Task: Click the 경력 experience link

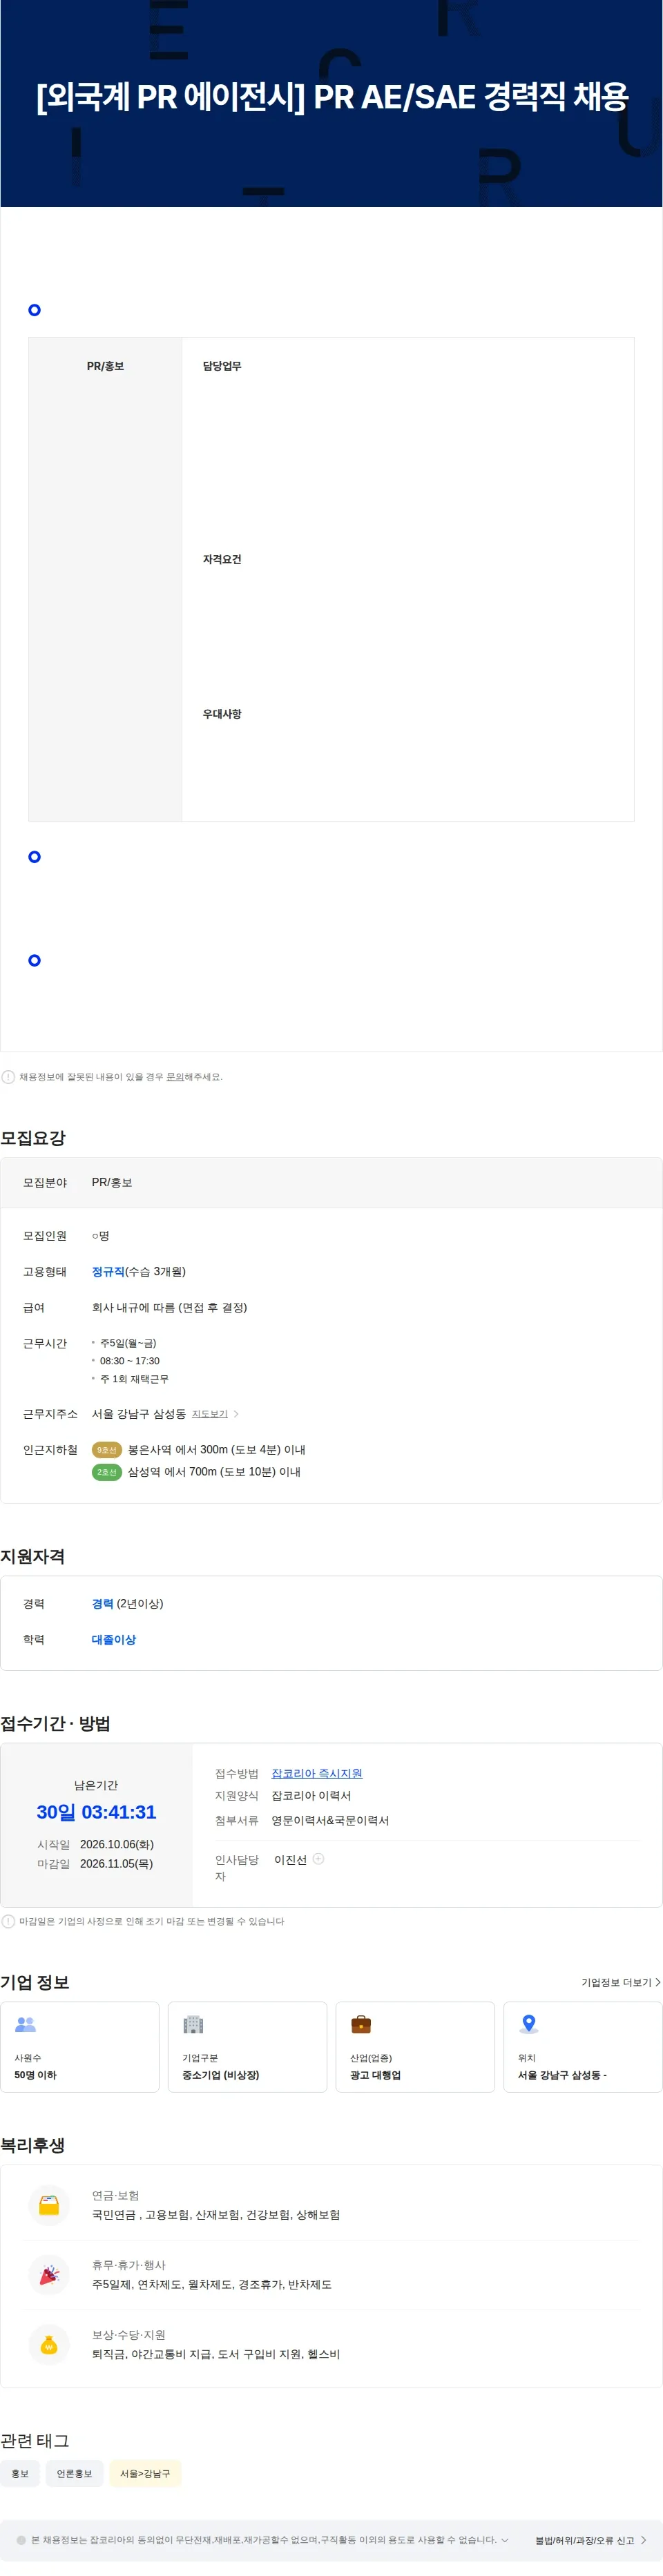Action: point(102,1604)
